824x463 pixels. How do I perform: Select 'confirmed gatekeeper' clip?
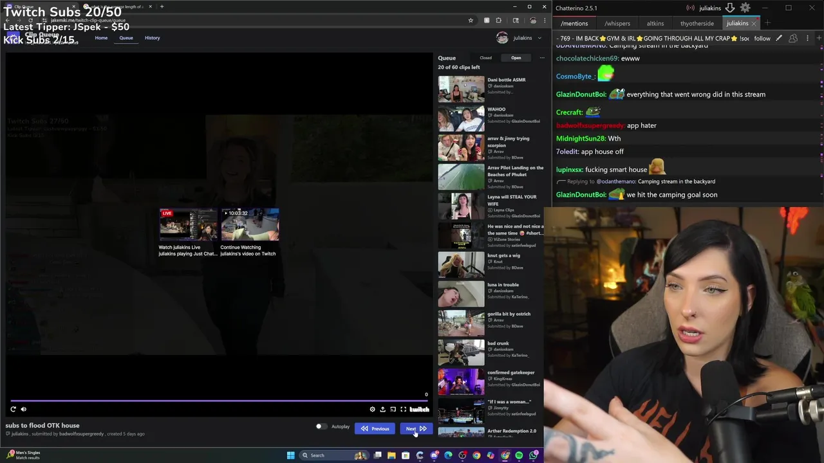tap(491, 381)
